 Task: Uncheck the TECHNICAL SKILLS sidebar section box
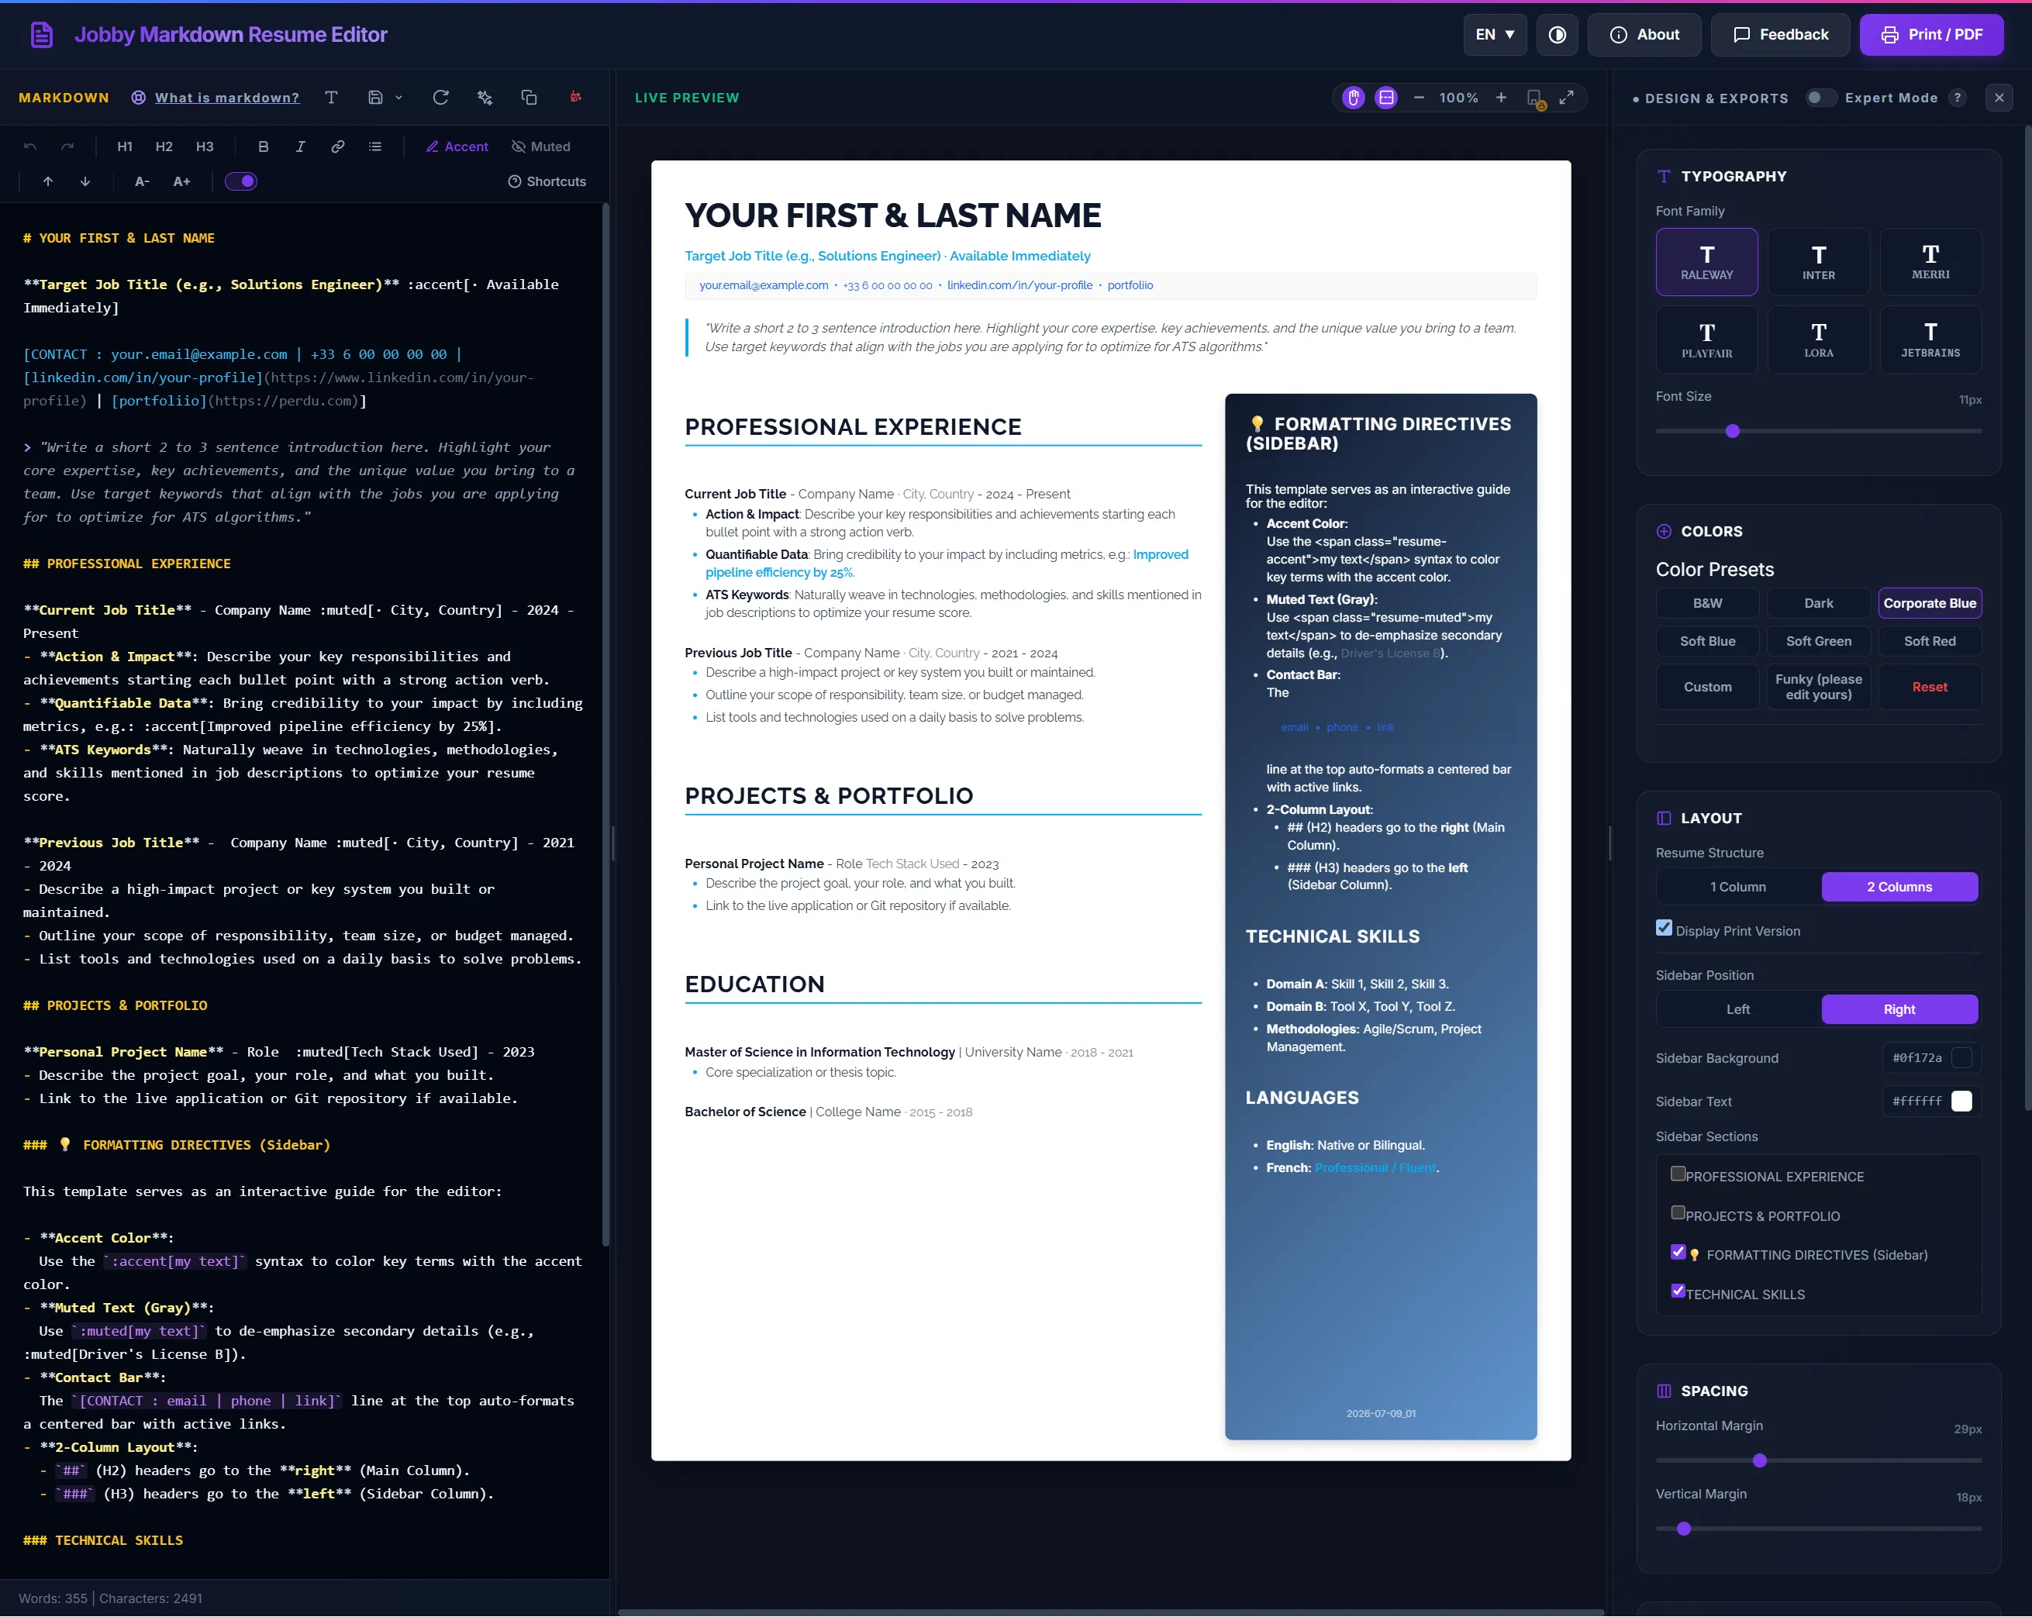pos(1678,1291)
